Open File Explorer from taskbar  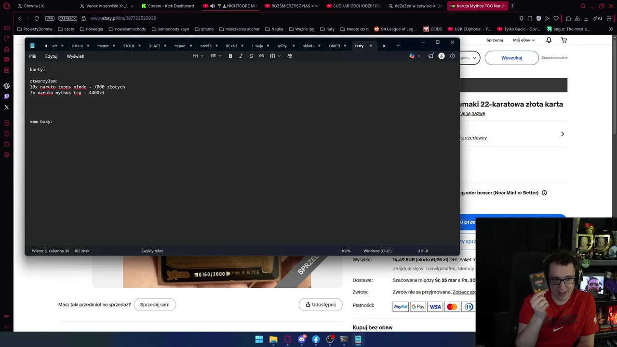click(273, 339)
